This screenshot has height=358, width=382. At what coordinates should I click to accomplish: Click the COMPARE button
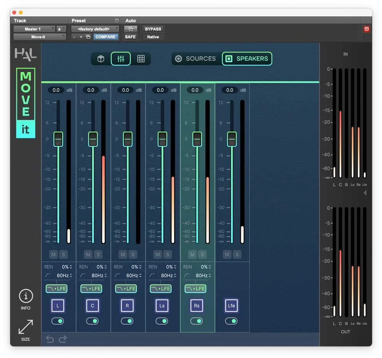pos(105,37)
